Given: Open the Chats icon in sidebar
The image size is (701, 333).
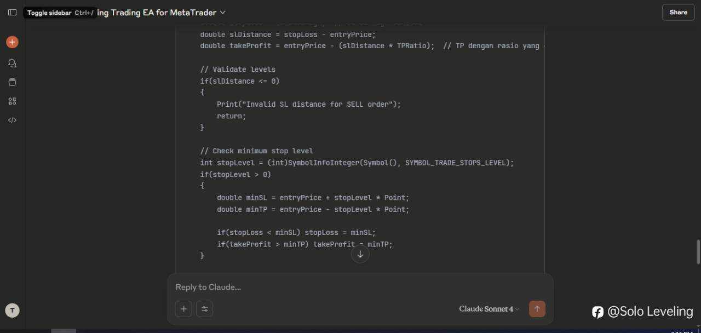Looking at the screenshot, I should [12, 63].
